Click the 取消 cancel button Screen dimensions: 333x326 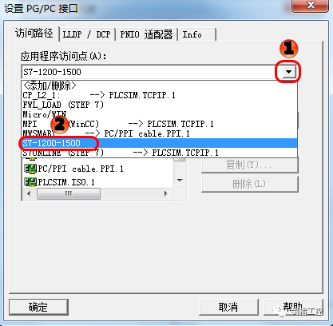pyautogui.click(x=228, y=307)
